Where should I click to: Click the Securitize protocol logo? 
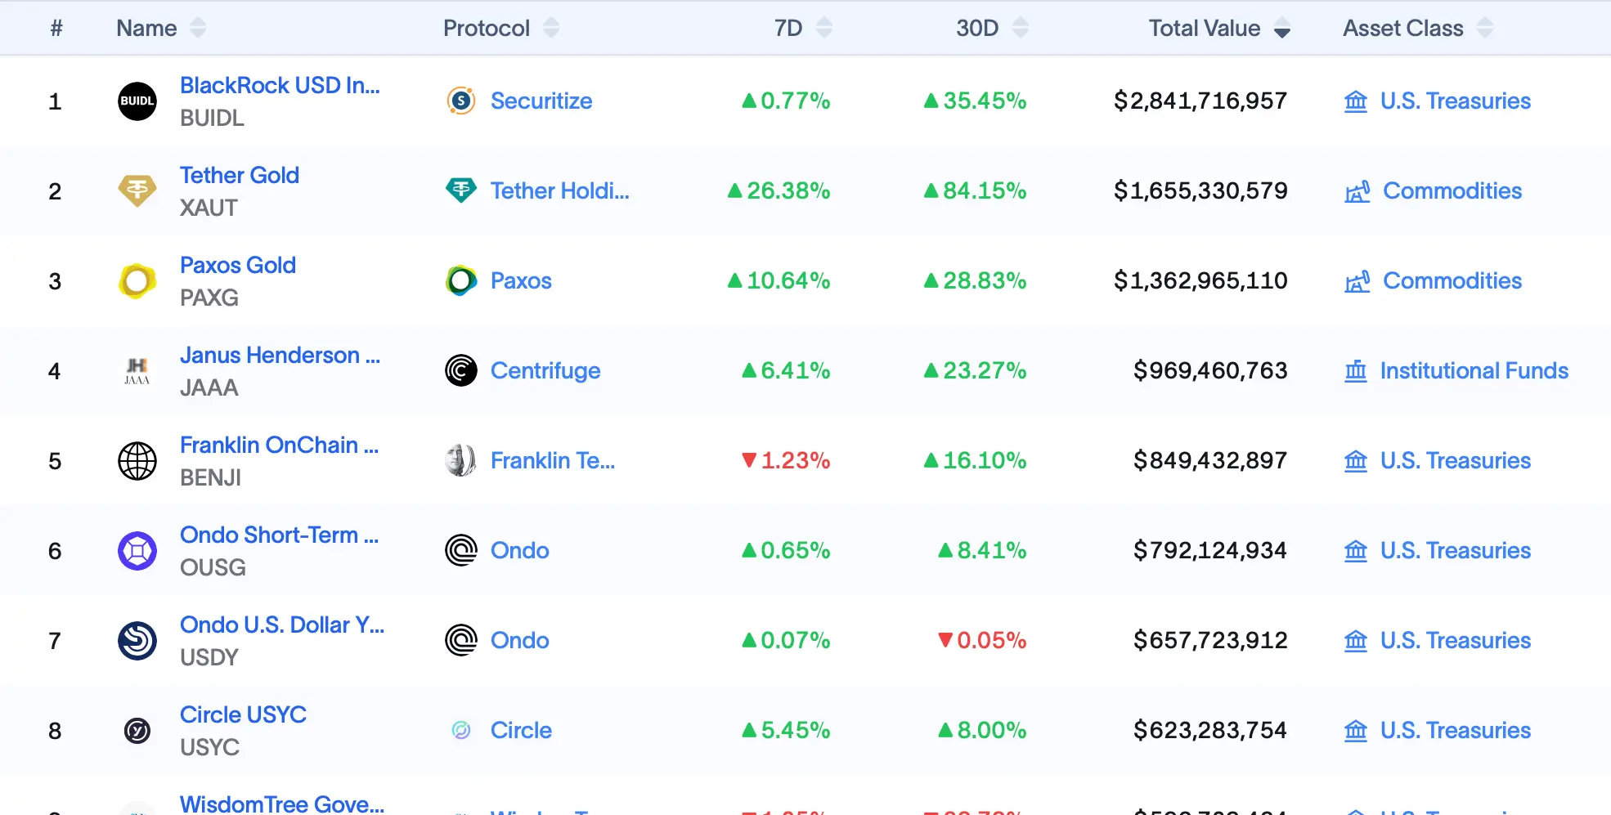[x=461, y=101]
